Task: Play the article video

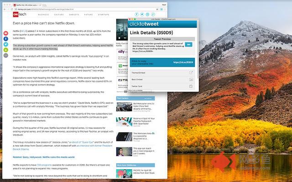Action: pyautogui.click(x=120, y=38)
